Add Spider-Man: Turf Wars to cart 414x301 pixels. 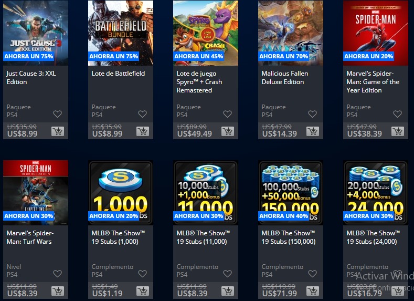click(58, 291)
